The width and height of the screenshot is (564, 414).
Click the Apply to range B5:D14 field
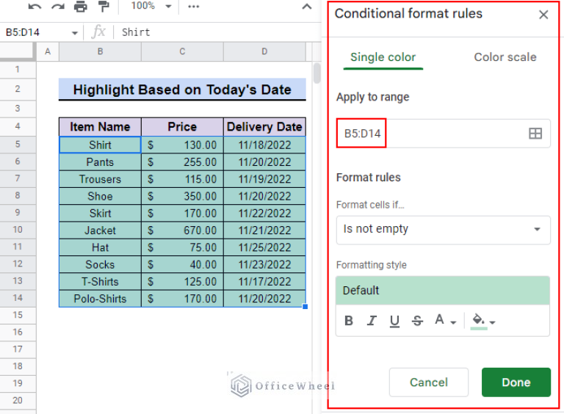click(443, 134)
